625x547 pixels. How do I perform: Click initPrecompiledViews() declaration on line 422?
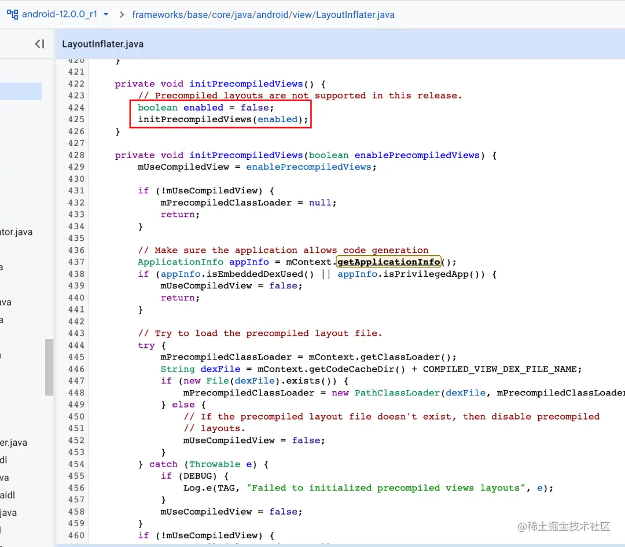[x=246, y=84]
